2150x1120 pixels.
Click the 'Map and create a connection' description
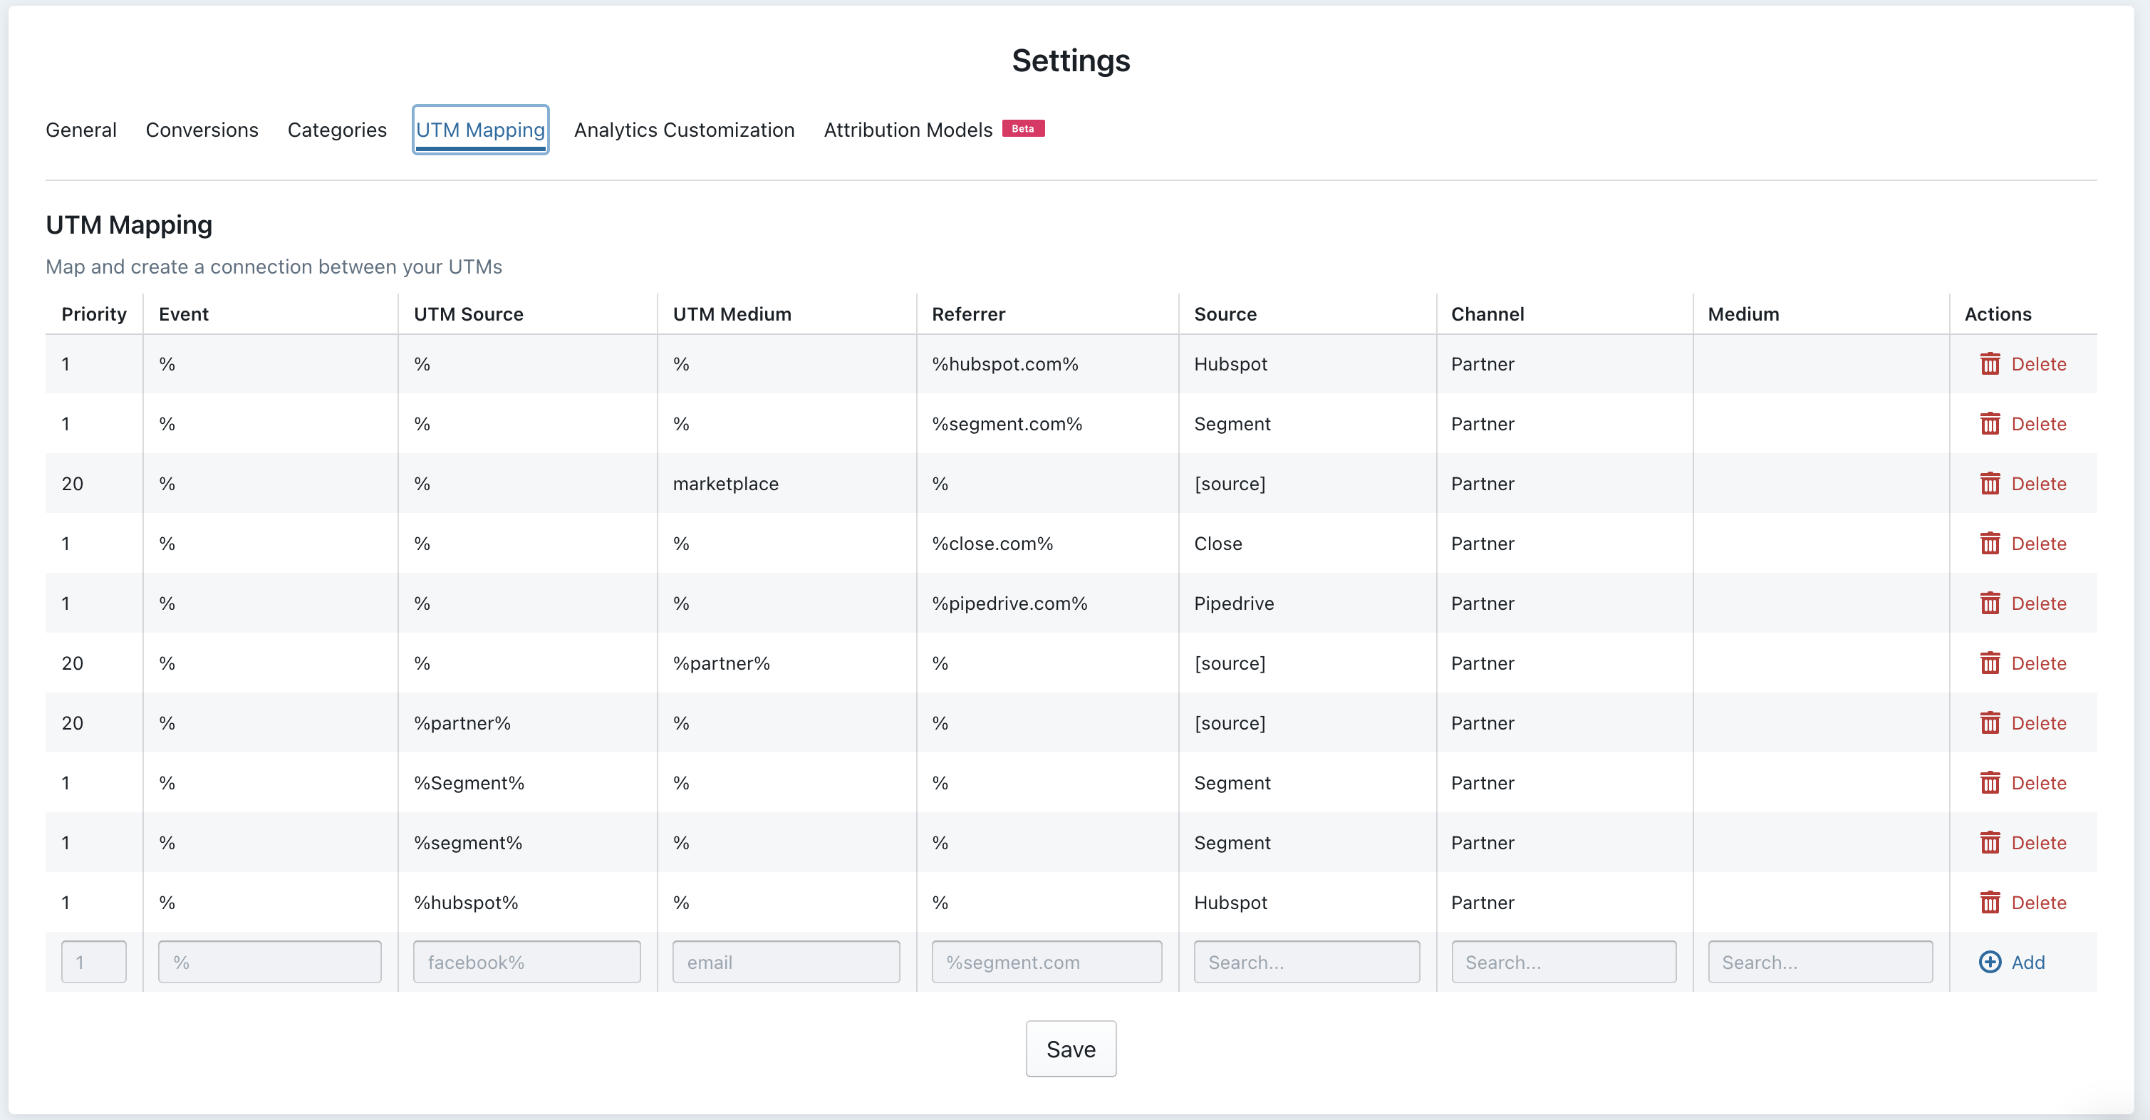(274, 267)
